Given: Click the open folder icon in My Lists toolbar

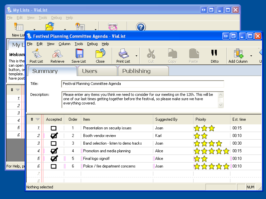Looking at the screenshot, I should (x=50, y=27).
